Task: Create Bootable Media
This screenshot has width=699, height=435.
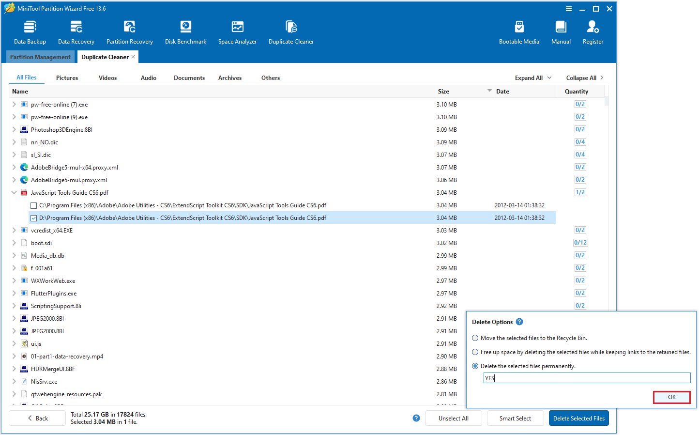Action: pyautogui.click(x=519, y=31)
